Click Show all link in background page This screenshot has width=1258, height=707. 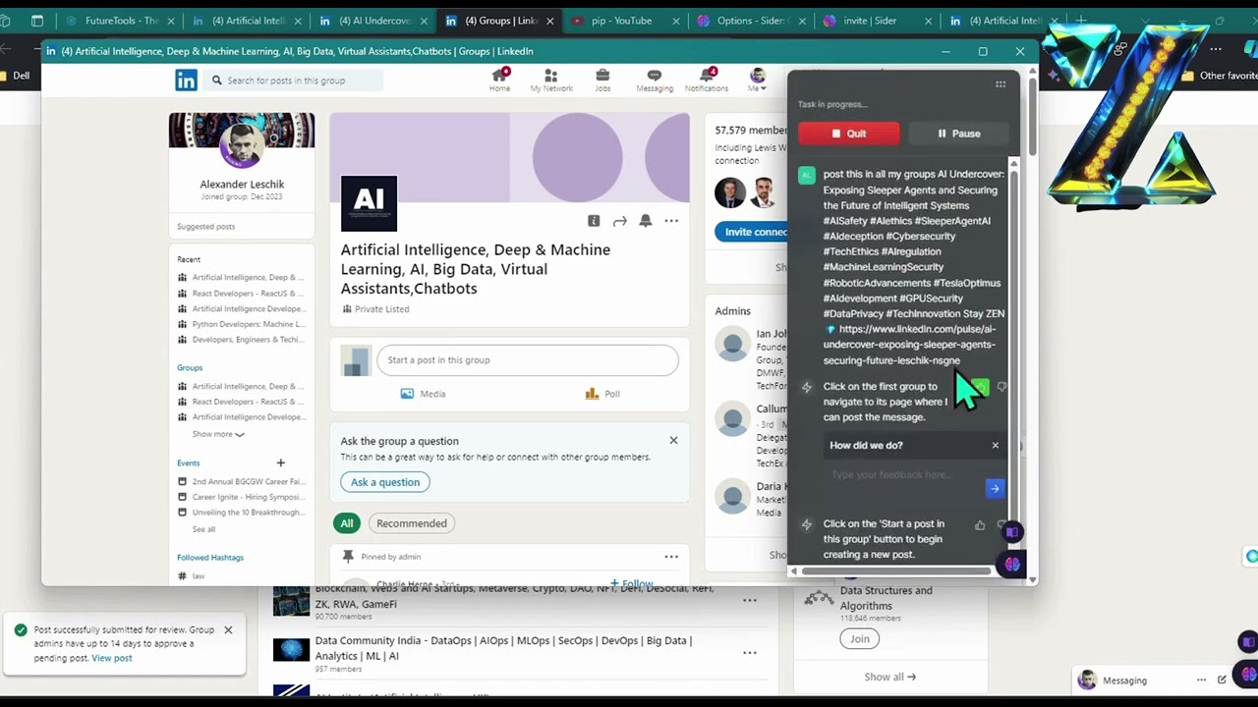pyautogui.click(x=889, y=677)
